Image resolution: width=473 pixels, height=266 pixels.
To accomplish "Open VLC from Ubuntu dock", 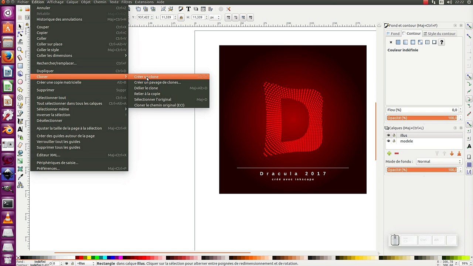I will [x=8, y=218].
